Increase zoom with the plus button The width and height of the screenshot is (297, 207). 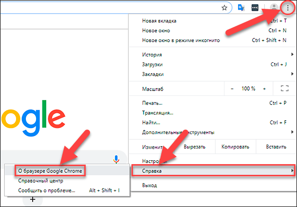pos(264,89)
